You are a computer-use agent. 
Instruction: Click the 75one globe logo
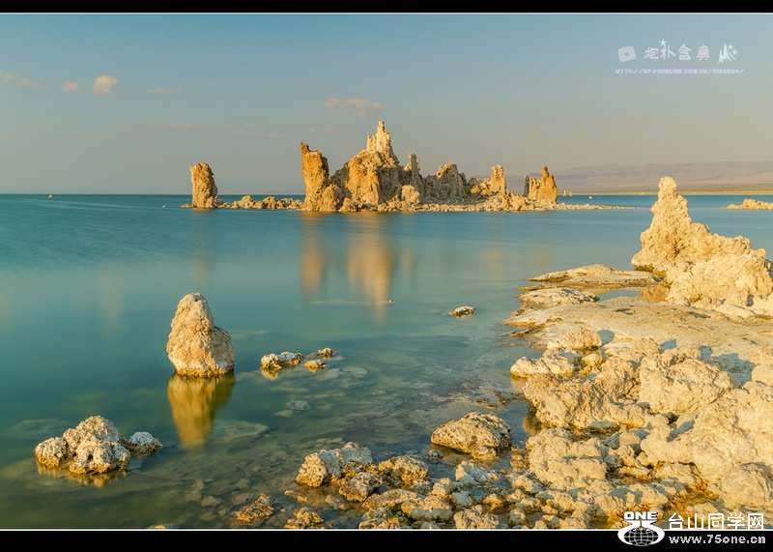point(641,530)
